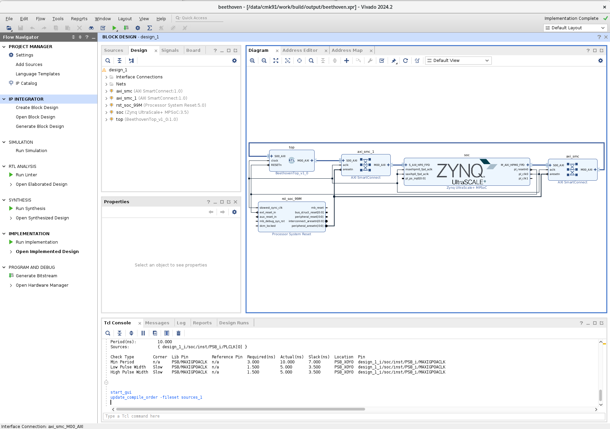
Task: Click collapse all icon in Design panel
Action: (120, 61)
